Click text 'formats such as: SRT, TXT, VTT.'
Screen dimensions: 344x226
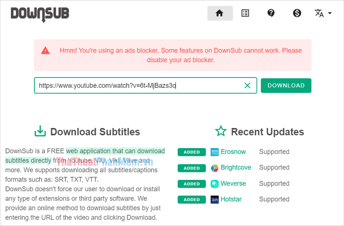[52, 179]
